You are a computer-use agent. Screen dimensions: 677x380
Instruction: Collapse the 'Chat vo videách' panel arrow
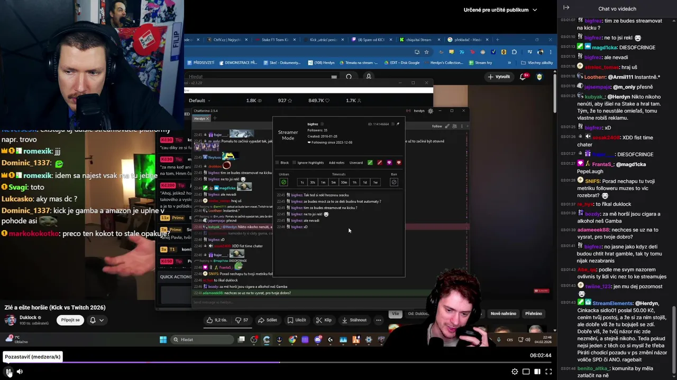coord(566,8)
